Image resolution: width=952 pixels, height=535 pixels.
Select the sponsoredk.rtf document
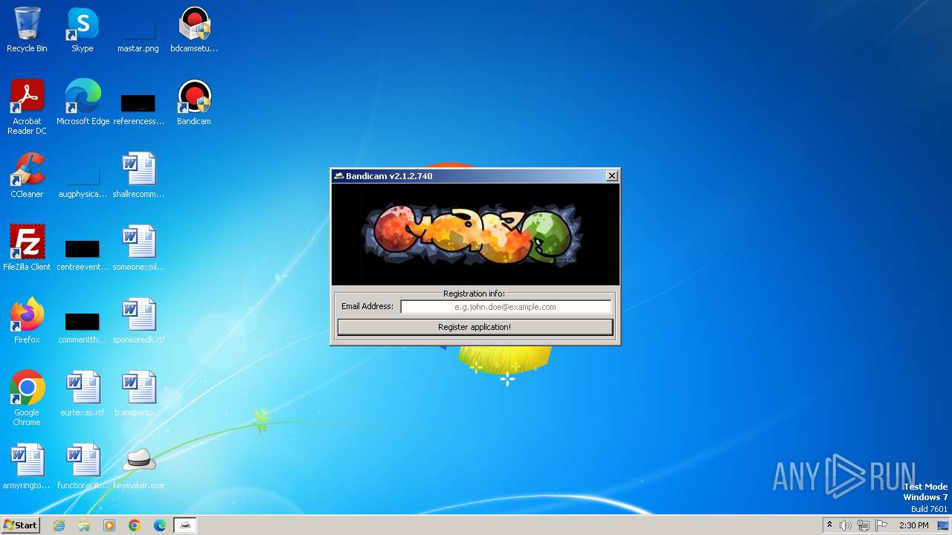click(x=138, y=321)
